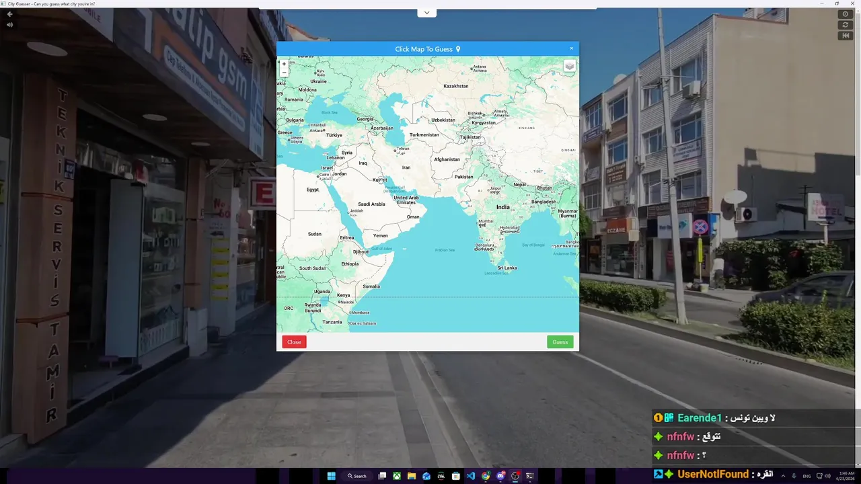The width and height of the screenshot is (861, 484).
Task: Click Uzbekistan on the map
Action: coord(443,120)
